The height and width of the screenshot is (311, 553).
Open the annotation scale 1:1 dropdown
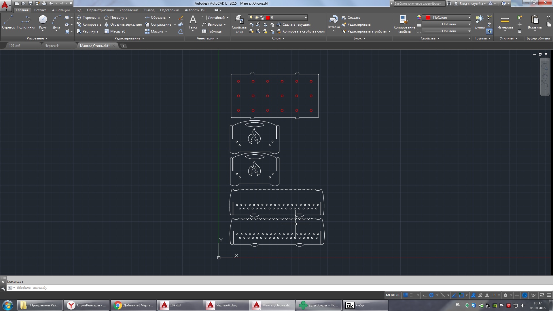point(496,295)
